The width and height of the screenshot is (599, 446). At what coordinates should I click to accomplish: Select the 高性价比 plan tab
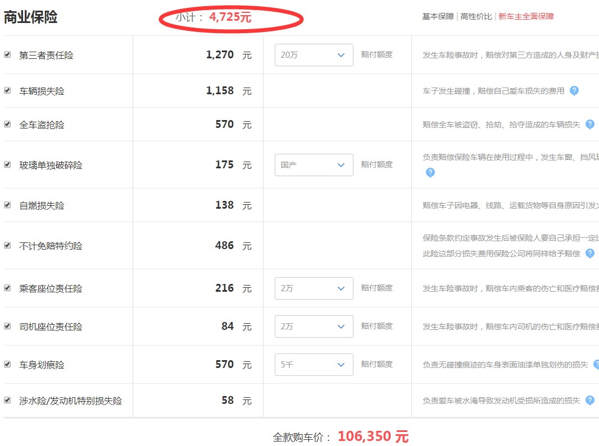click(476, 16)
